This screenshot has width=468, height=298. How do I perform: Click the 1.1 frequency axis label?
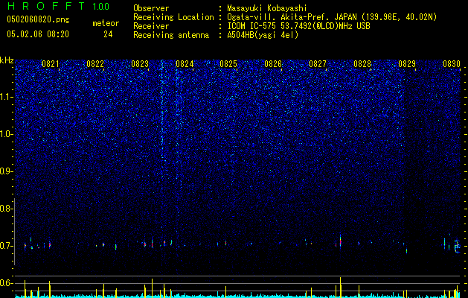click(x=6, y=97)
